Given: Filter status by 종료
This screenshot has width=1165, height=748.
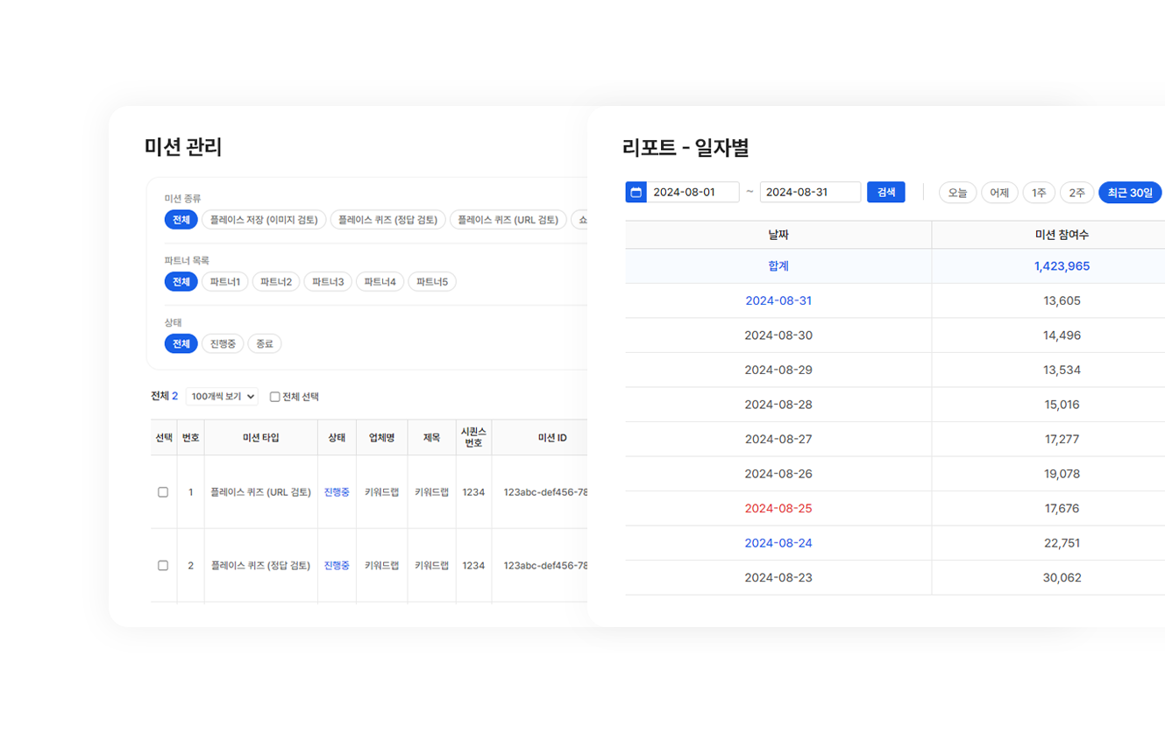Looking at the screenshot, I should coord(265,344).
